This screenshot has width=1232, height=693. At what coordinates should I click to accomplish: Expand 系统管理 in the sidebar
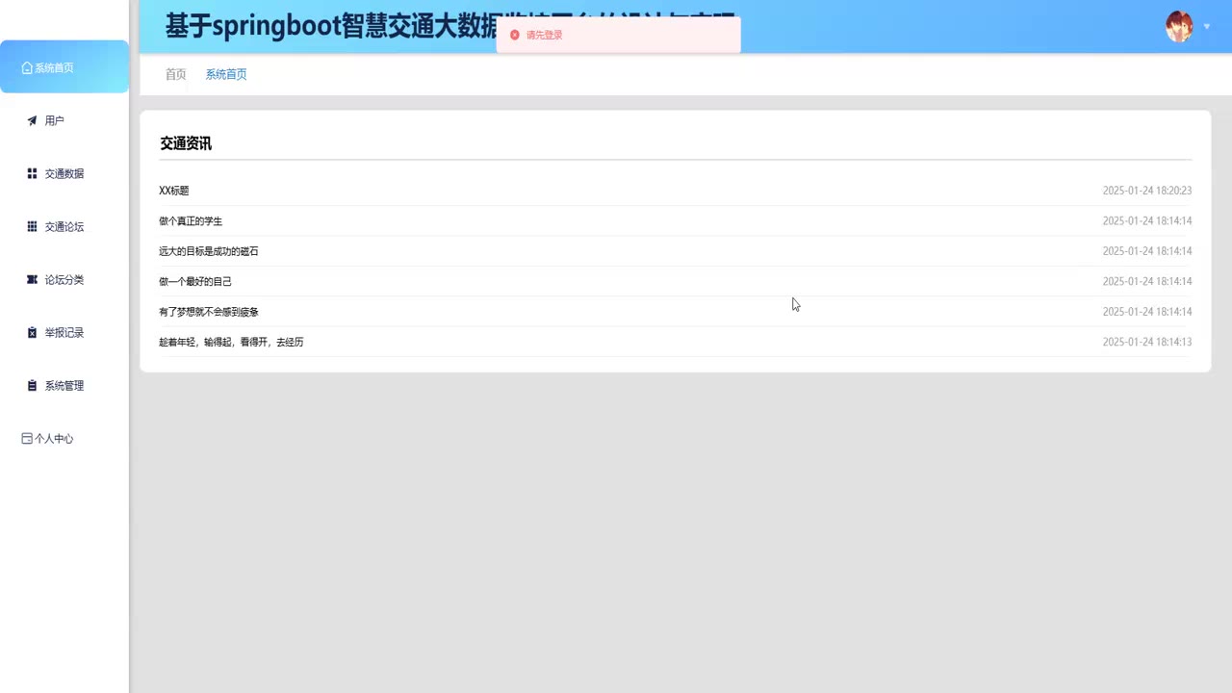(x=64, y=385)
